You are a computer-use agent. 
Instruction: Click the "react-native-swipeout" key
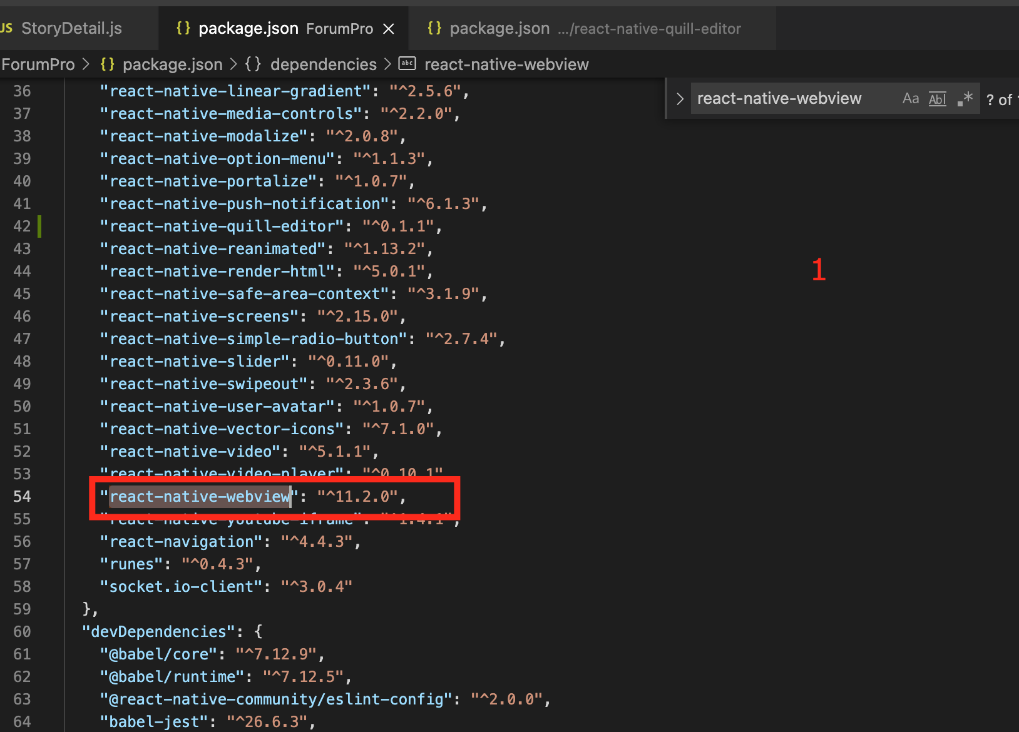pos(204,384)
